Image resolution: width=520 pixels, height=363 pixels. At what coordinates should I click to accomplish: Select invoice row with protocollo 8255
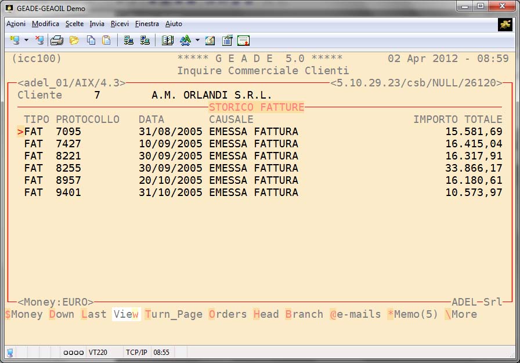point(68,168)
